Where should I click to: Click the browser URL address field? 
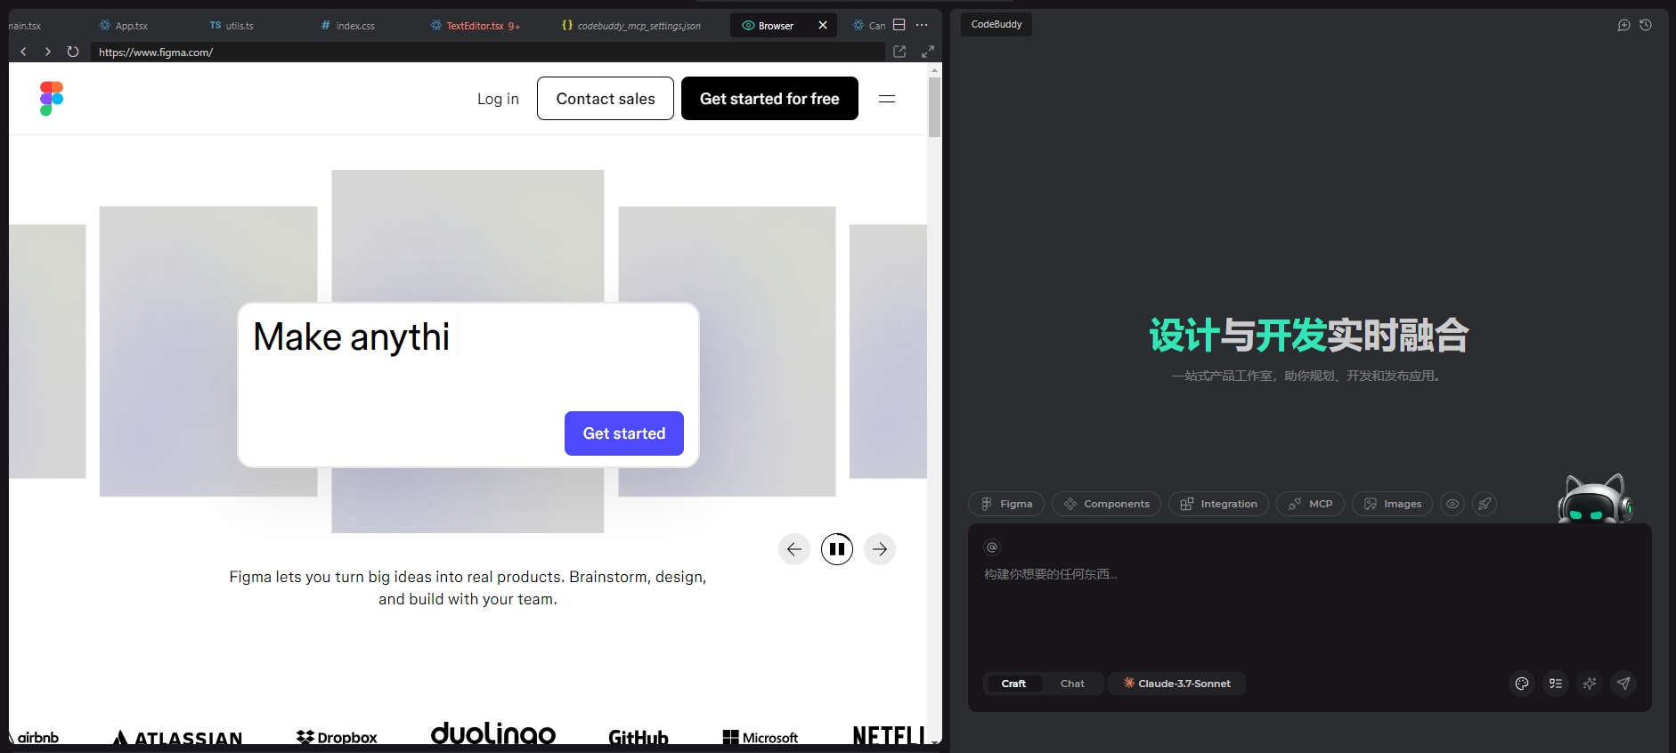[x=488, y=53]
